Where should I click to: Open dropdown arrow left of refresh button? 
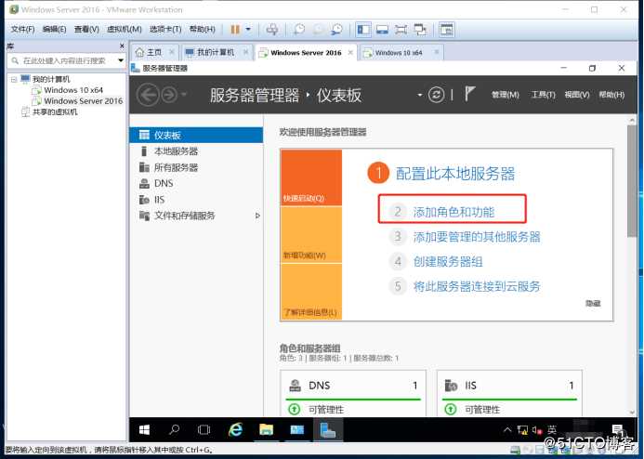coord(420,96)
